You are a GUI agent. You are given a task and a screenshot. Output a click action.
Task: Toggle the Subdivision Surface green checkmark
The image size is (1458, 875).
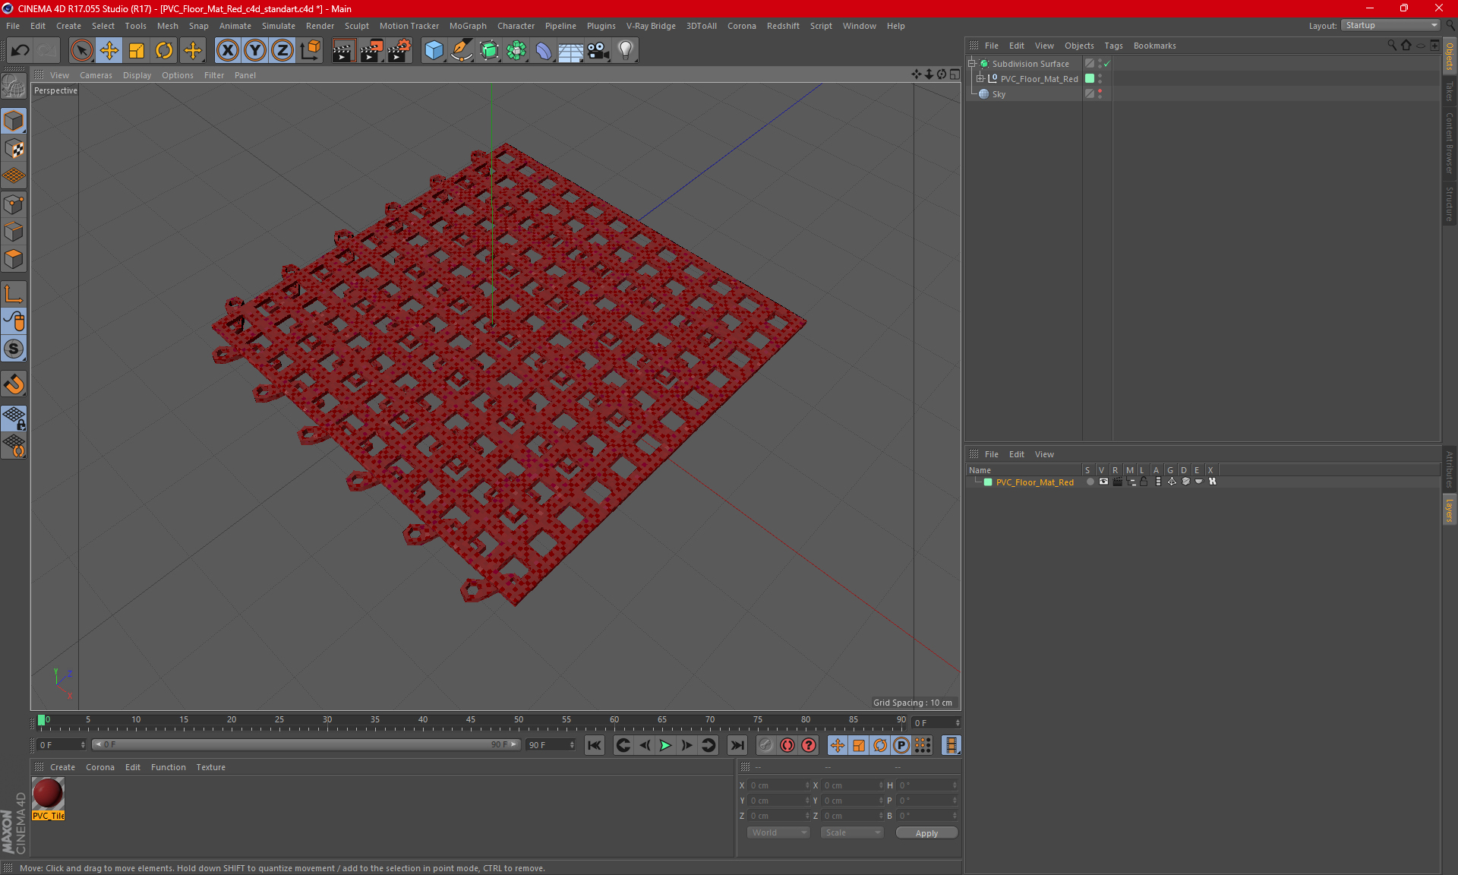1106,64
